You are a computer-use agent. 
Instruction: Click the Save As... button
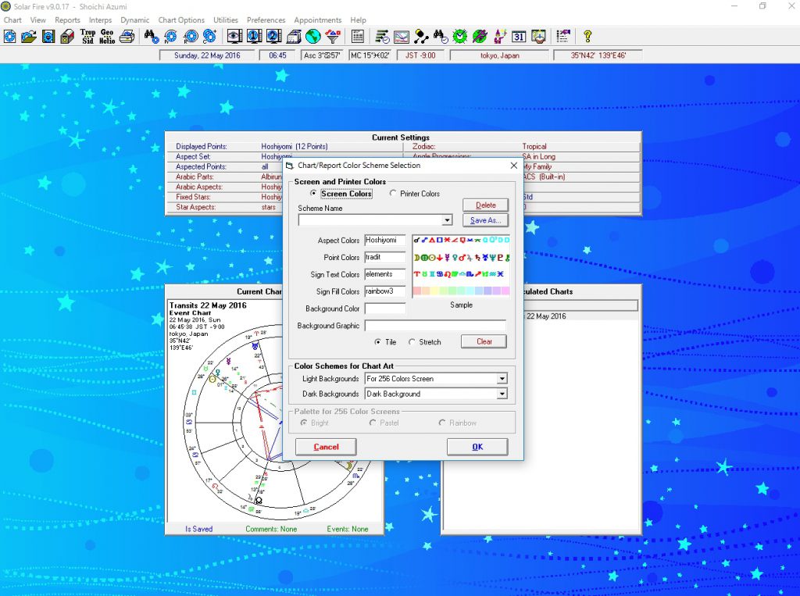click(485, 220)
